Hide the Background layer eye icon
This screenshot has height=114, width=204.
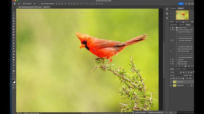tap(171, 85)
